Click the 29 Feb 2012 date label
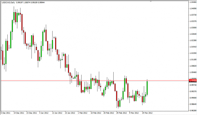197x115 pixels. click(x=122, y=113)
